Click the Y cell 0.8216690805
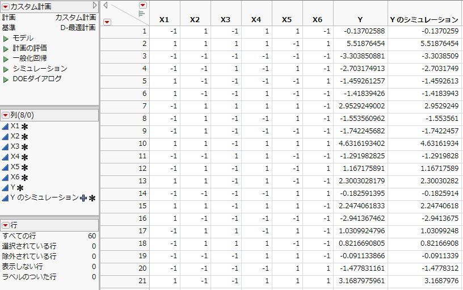This screenshot has width=463, height=290. 360,243
